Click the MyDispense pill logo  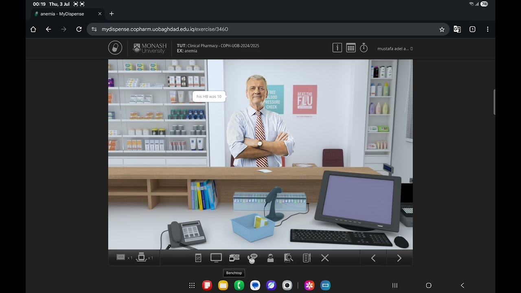[x=115, y=48]
